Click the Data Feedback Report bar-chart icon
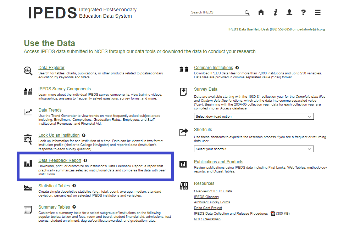Screen dimensions: 349x238 click(x=28, y=163)
